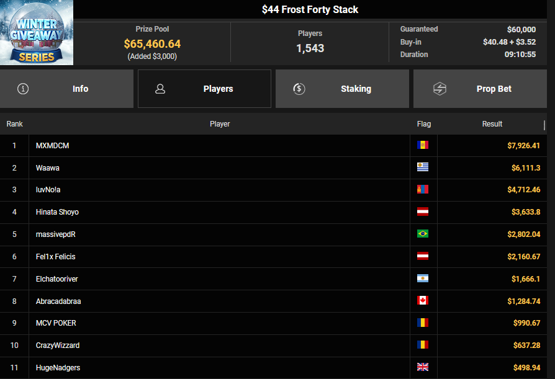The width and height of the screenshot is (555, 379).
Task: Sort by the Rank column header
Action: click(x=14, y=124)
